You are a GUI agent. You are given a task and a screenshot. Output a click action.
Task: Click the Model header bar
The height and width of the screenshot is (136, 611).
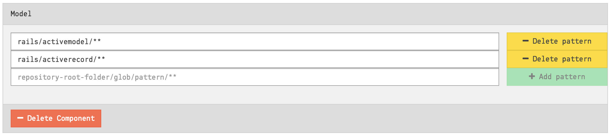(x=305, y=14)
